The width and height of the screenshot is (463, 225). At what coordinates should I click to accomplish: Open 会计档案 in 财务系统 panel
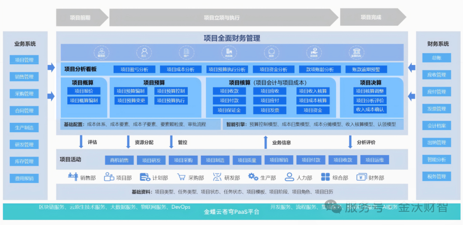click(436, 126)
